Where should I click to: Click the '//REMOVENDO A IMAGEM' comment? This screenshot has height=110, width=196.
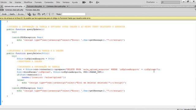pyautogui.click(x=29, y=61)
